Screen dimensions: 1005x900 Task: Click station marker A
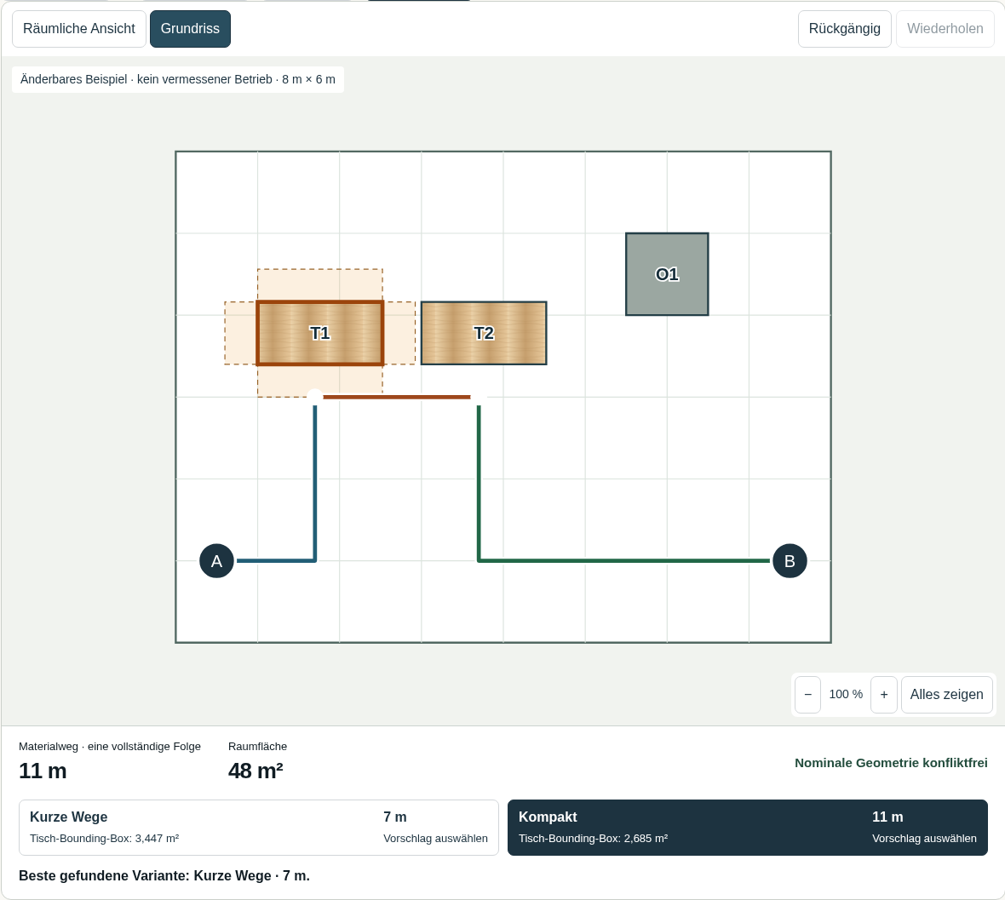216,561
